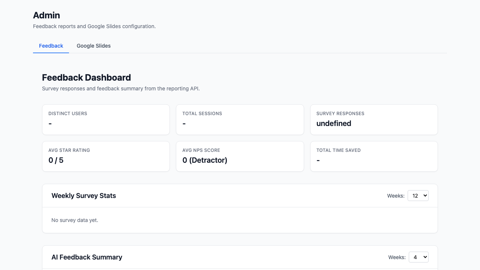480x270 pixels.
Task: Select the Avg NPS Score card
Action: [240, 156]
